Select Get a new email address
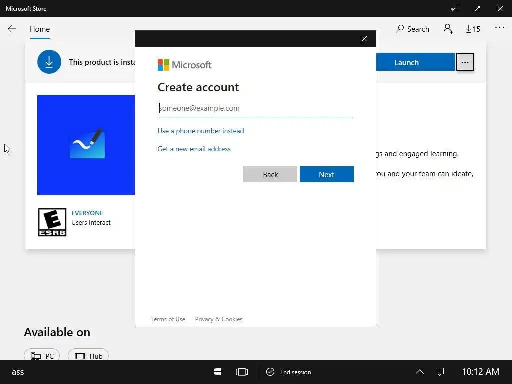This screenshot has height=384, width=512. pos(194,149)
